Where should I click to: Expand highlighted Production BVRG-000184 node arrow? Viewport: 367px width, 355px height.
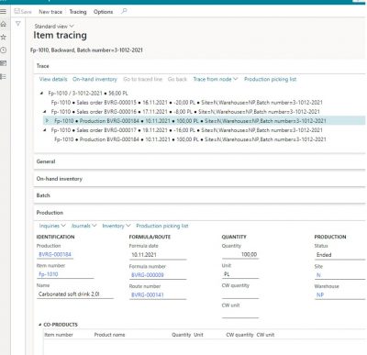pyautogui.click(x=47, y=121)
